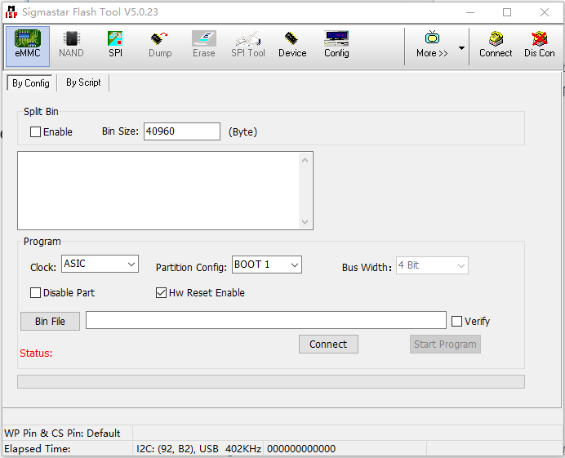Screen dimensions: 565x458
Task: Click the Dis Con disconnect icon
Action: [539, 45]
